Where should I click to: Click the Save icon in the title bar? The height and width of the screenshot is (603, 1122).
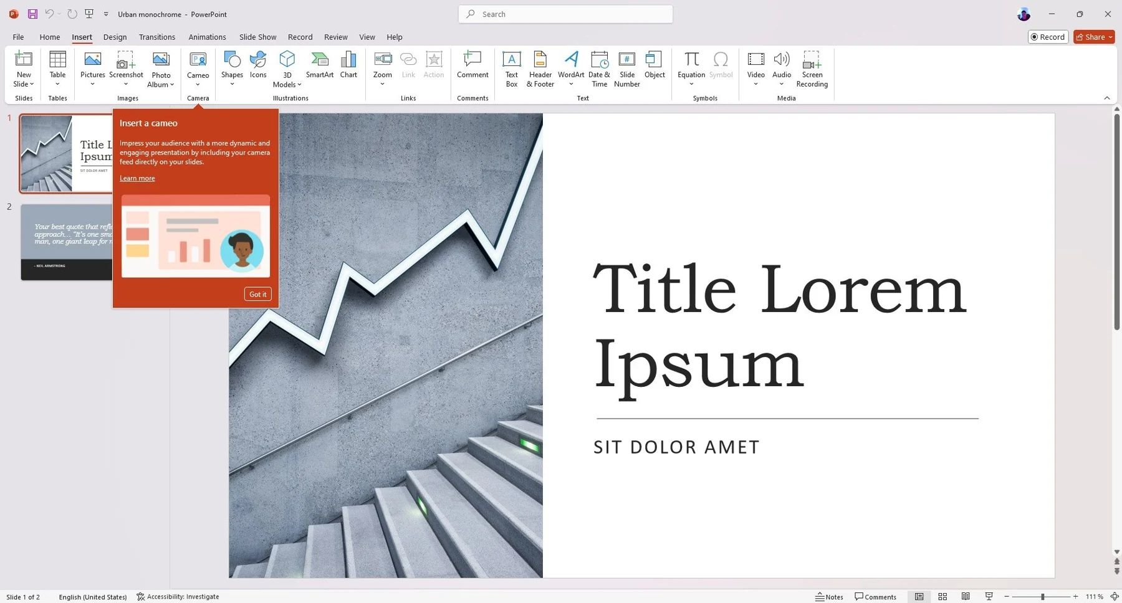pyautogui.click(x=32, y=14)
